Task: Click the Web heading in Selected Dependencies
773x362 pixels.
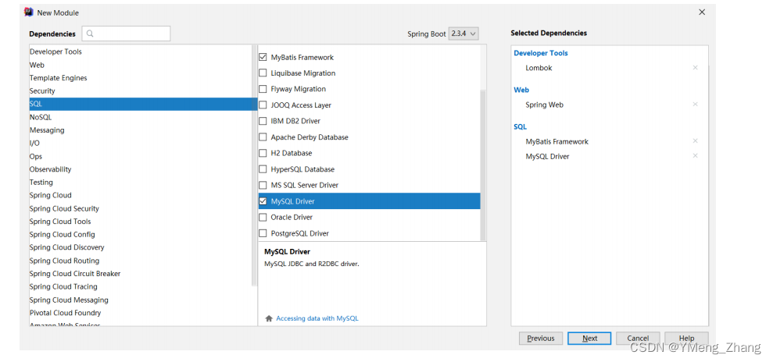Action: pyautogui.click(x=521, y=90)
